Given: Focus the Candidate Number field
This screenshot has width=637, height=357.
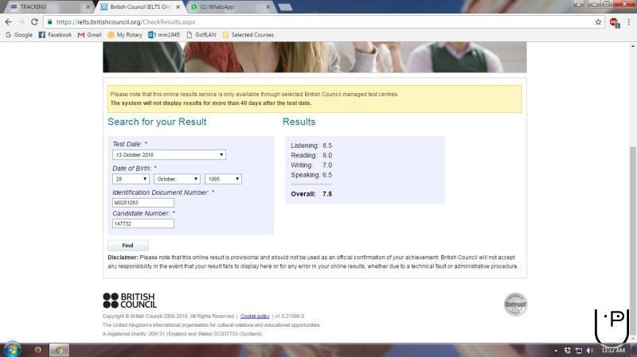Looking at the screenshot, I should click(143, 223).
